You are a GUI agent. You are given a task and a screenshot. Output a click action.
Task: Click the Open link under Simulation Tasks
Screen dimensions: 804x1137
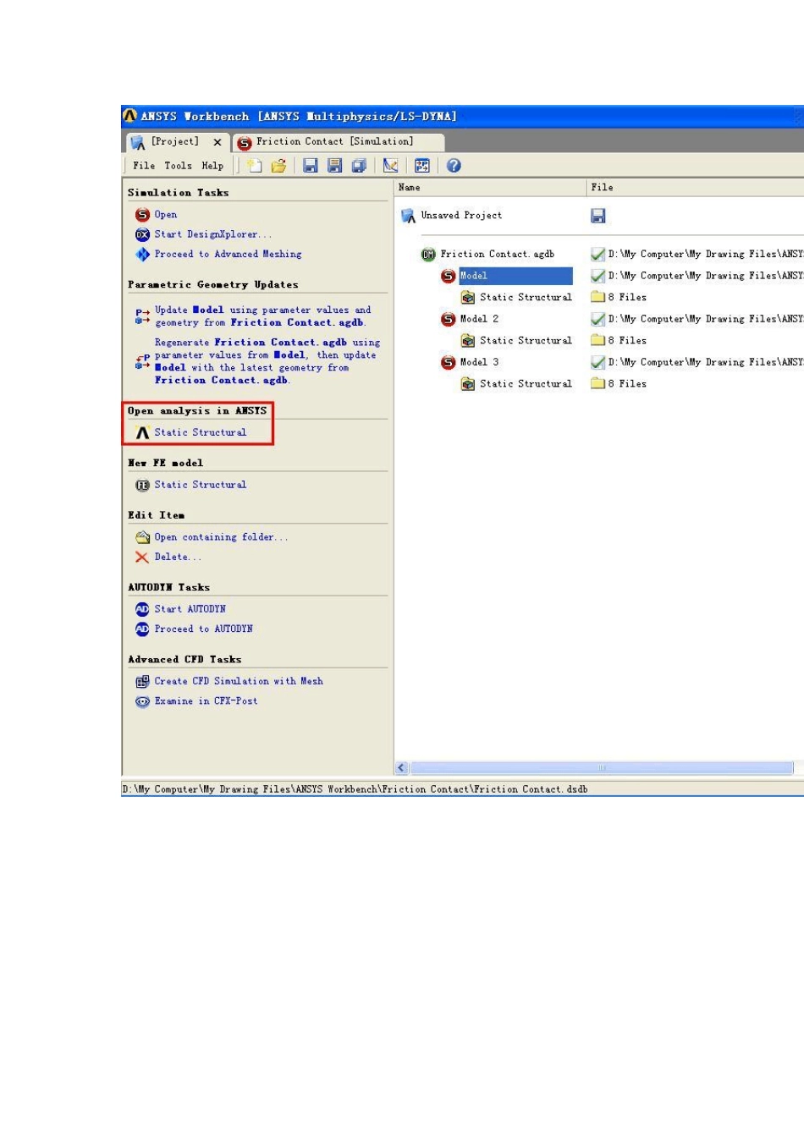pyautogui.click(x=166, y=215)
